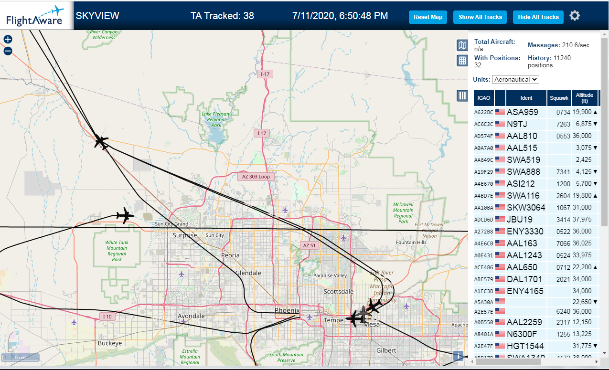Click airport marker near I-17 north Phoenix
609x370 pixels.
[x=285, y=210]
